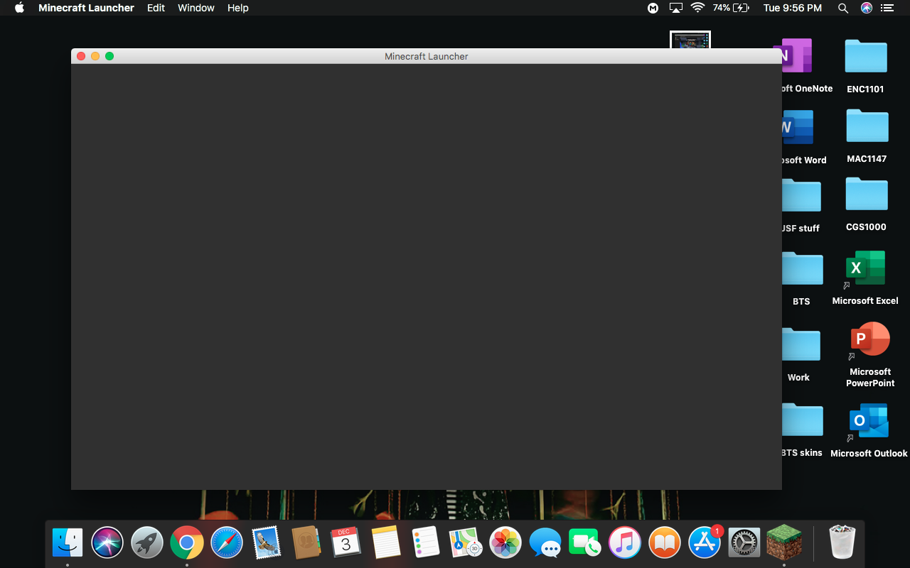Open Photos pinwheel icon in Dock
Screen dimensions: 910x568
coord(505,543)
